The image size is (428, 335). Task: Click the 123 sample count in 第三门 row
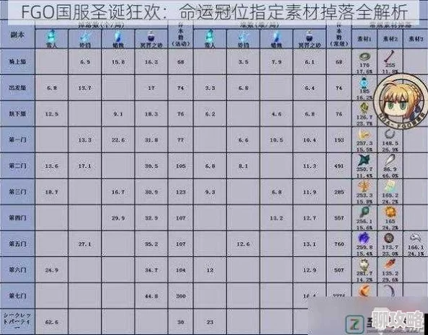tap(180, 192)
